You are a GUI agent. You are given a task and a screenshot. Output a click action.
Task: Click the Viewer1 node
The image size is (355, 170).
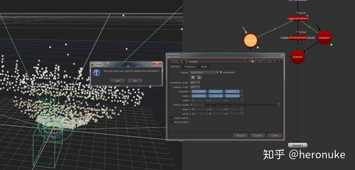click(x=297, y=145)
